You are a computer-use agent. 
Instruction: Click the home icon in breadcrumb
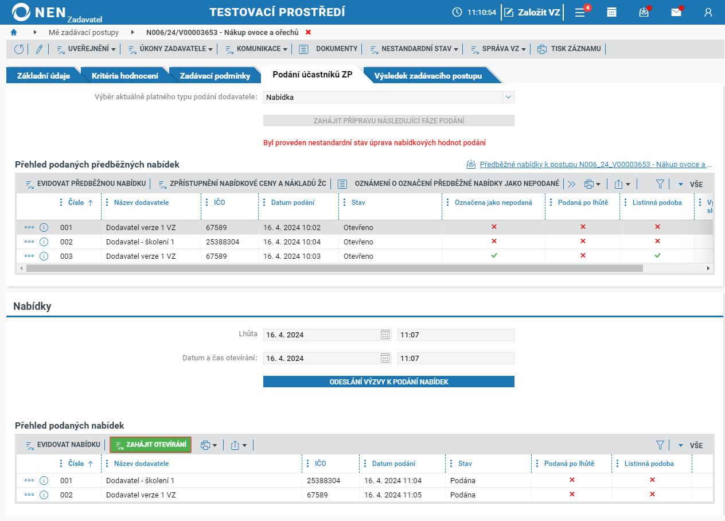click(x=14, y=33)
